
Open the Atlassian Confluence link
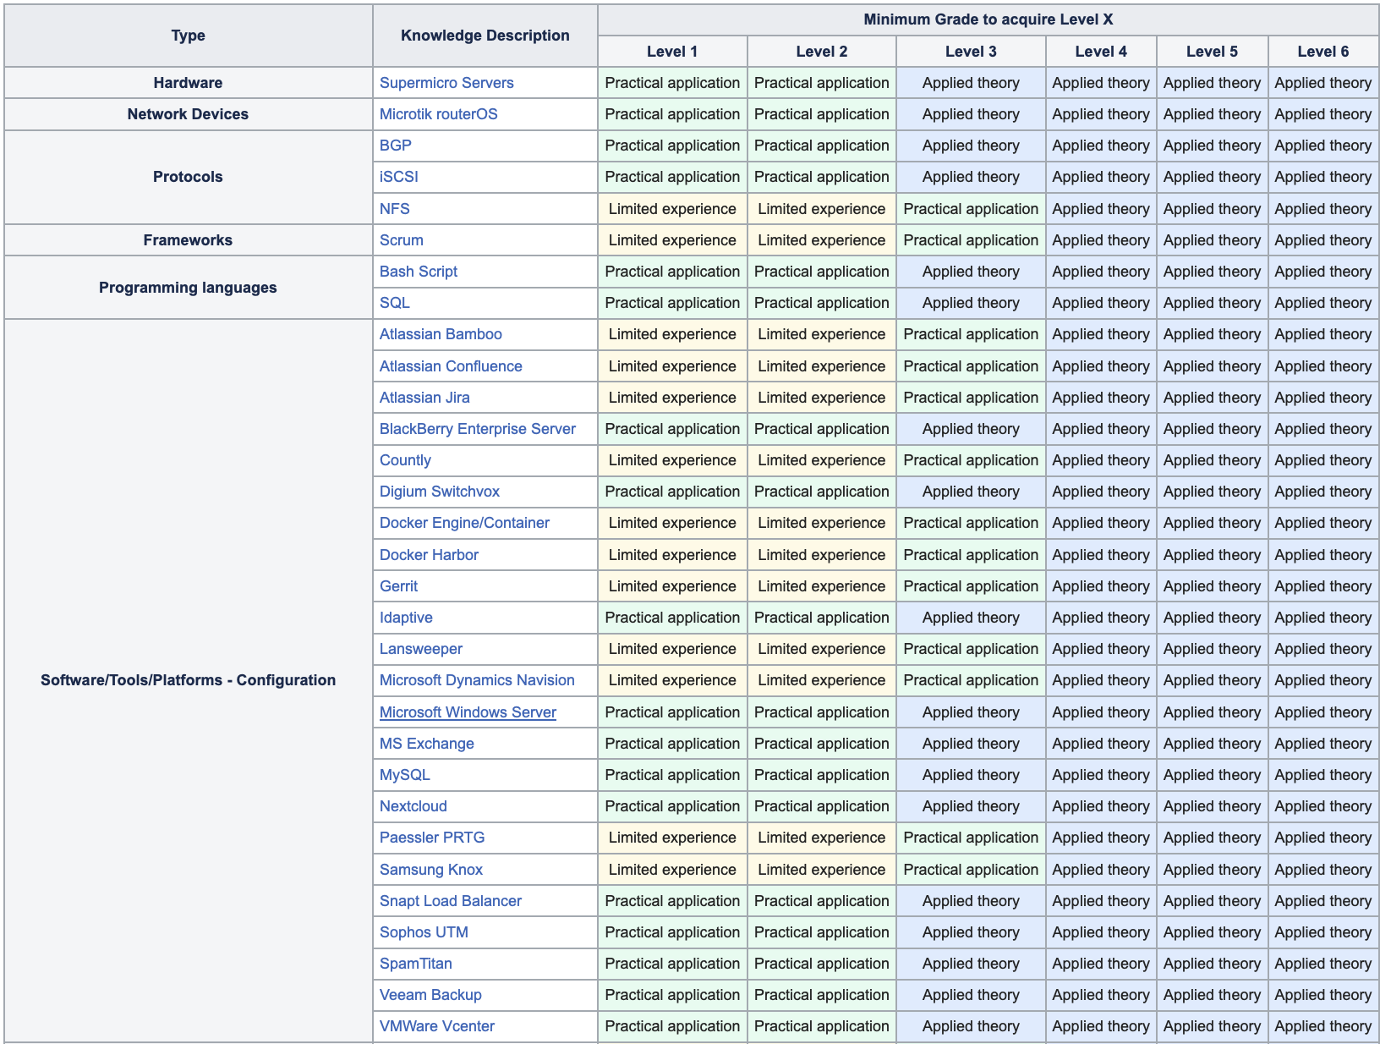click(450, 366)
